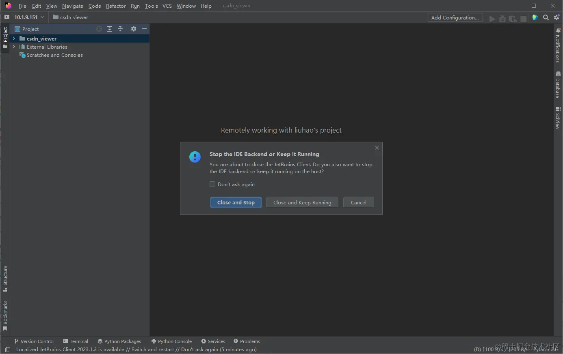The height and width of the screenshot is (354, 563).
Task: Click tool window quick-access icon in status bar
Action: pyautogui.click(x=7, y=350)
